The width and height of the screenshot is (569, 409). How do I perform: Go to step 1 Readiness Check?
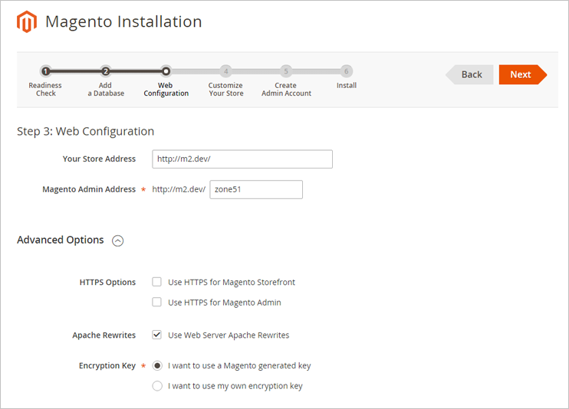click(45, 71)
